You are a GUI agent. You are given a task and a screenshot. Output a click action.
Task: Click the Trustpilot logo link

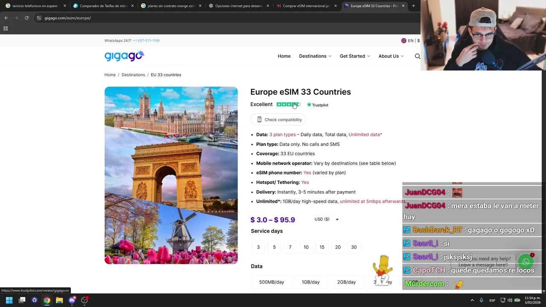tap(317, 105)
